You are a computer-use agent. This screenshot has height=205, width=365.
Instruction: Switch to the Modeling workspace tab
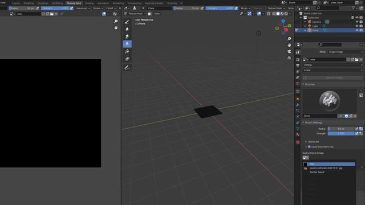pyautogui.click(x=29, y=3)
